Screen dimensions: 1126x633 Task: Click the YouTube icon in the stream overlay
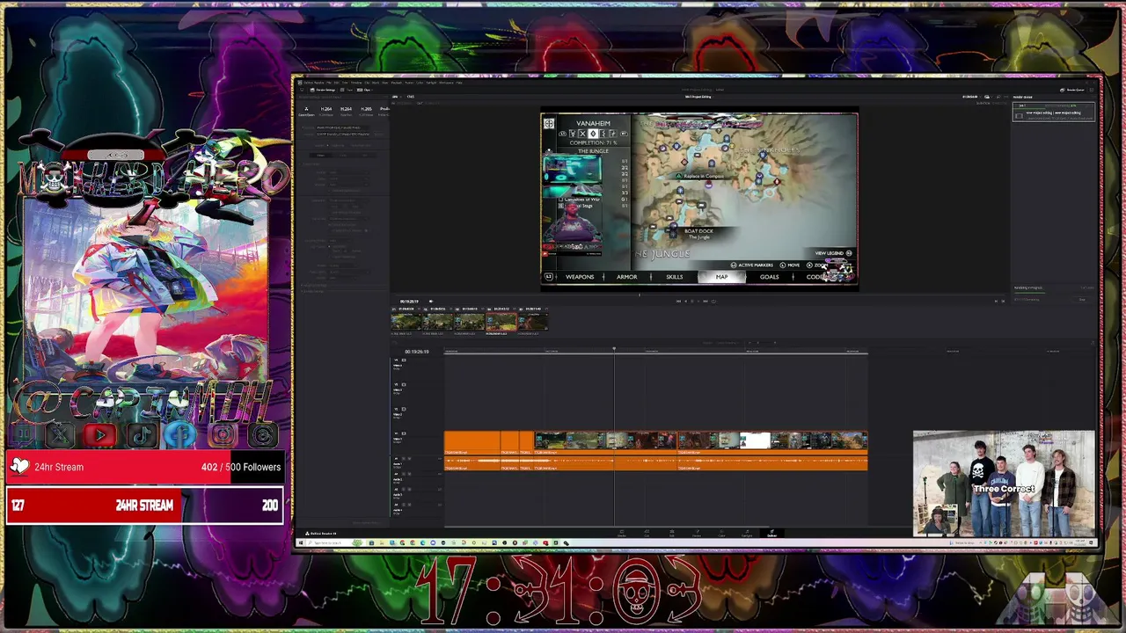point(99,434)
